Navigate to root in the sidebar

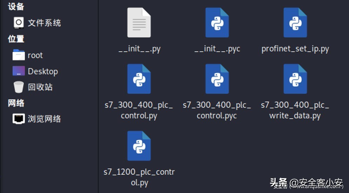(x=35, y=55)
